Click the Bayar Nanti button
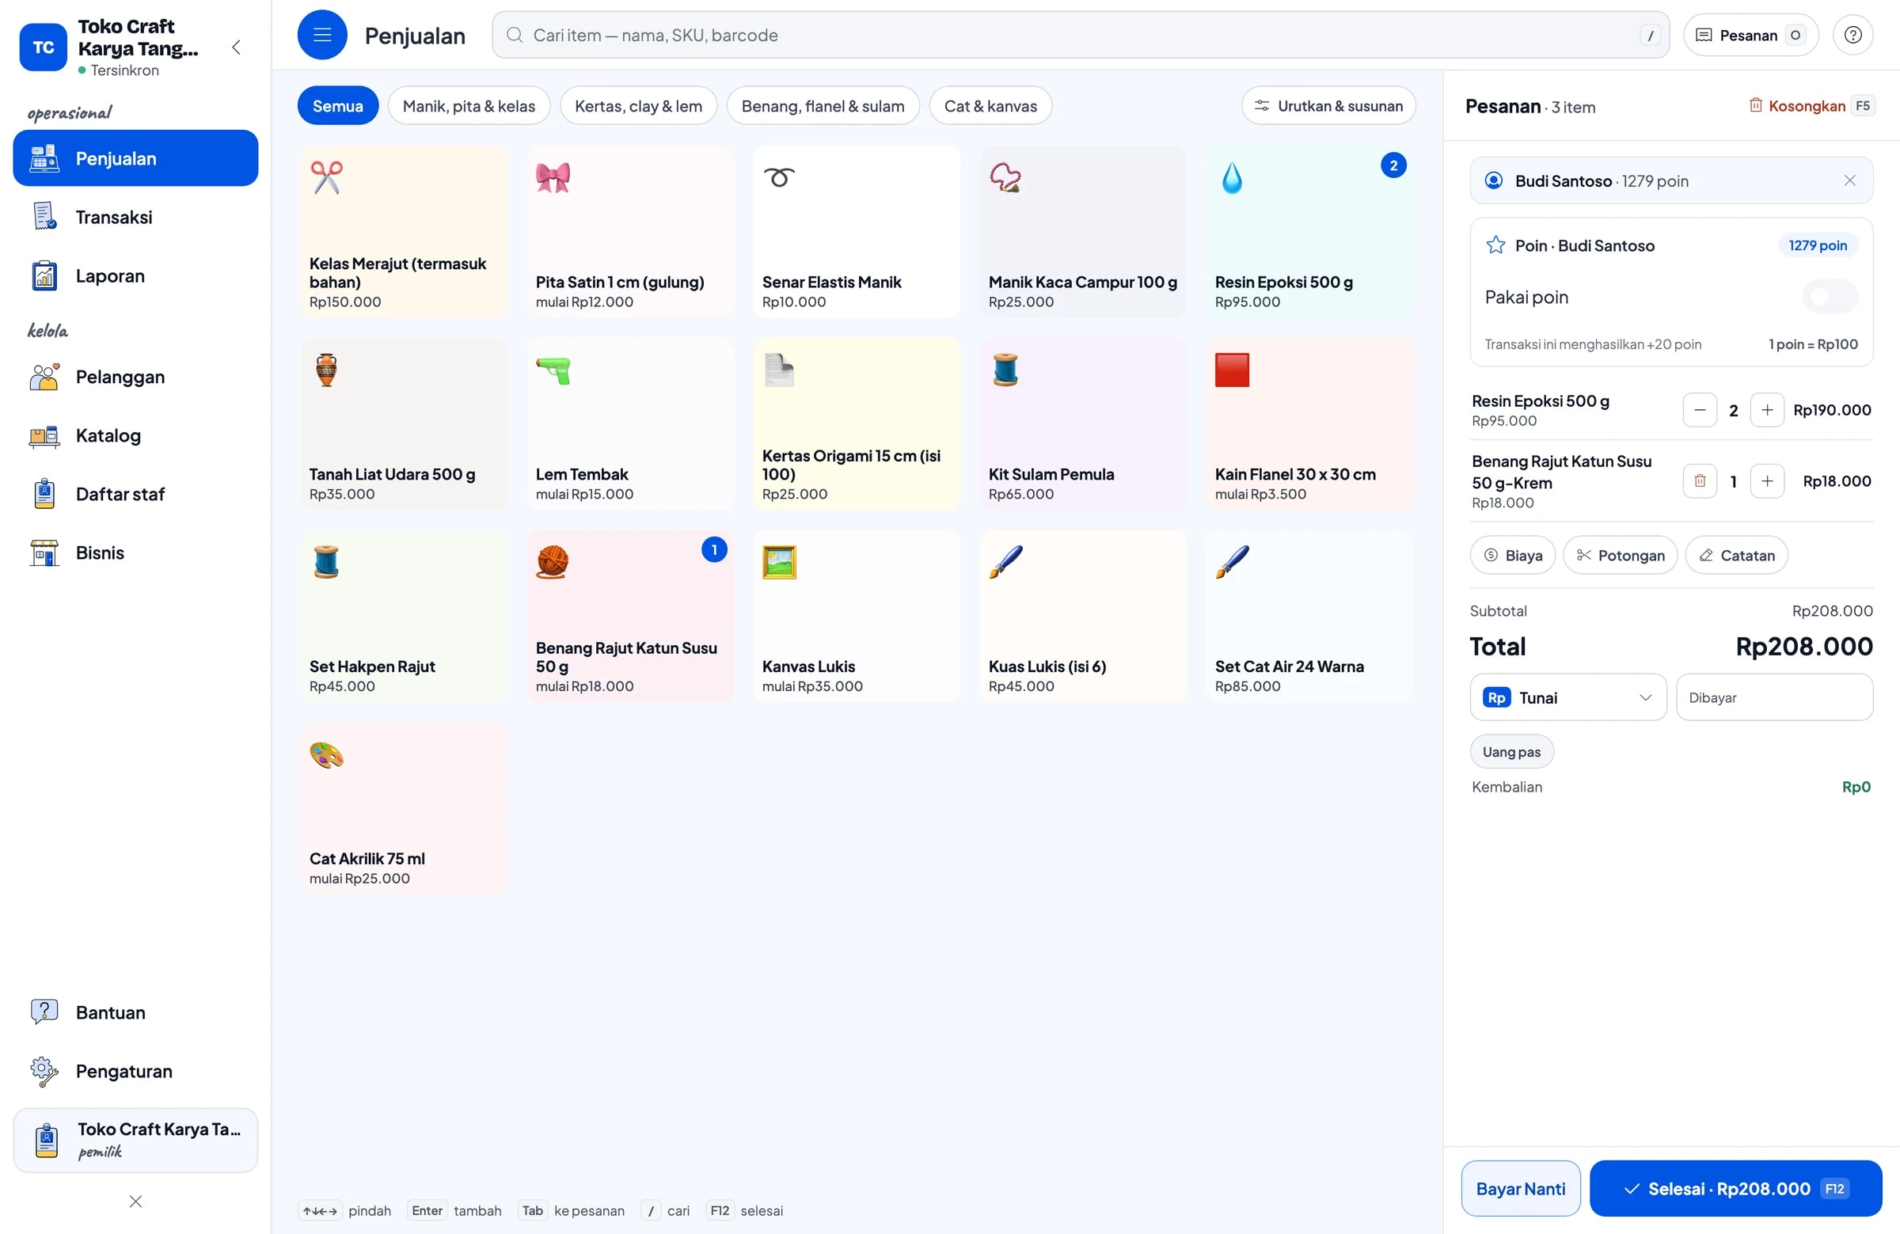Viewport: 1900px width, 1234px height. pyautogui.click(x=1521, y=1189)
